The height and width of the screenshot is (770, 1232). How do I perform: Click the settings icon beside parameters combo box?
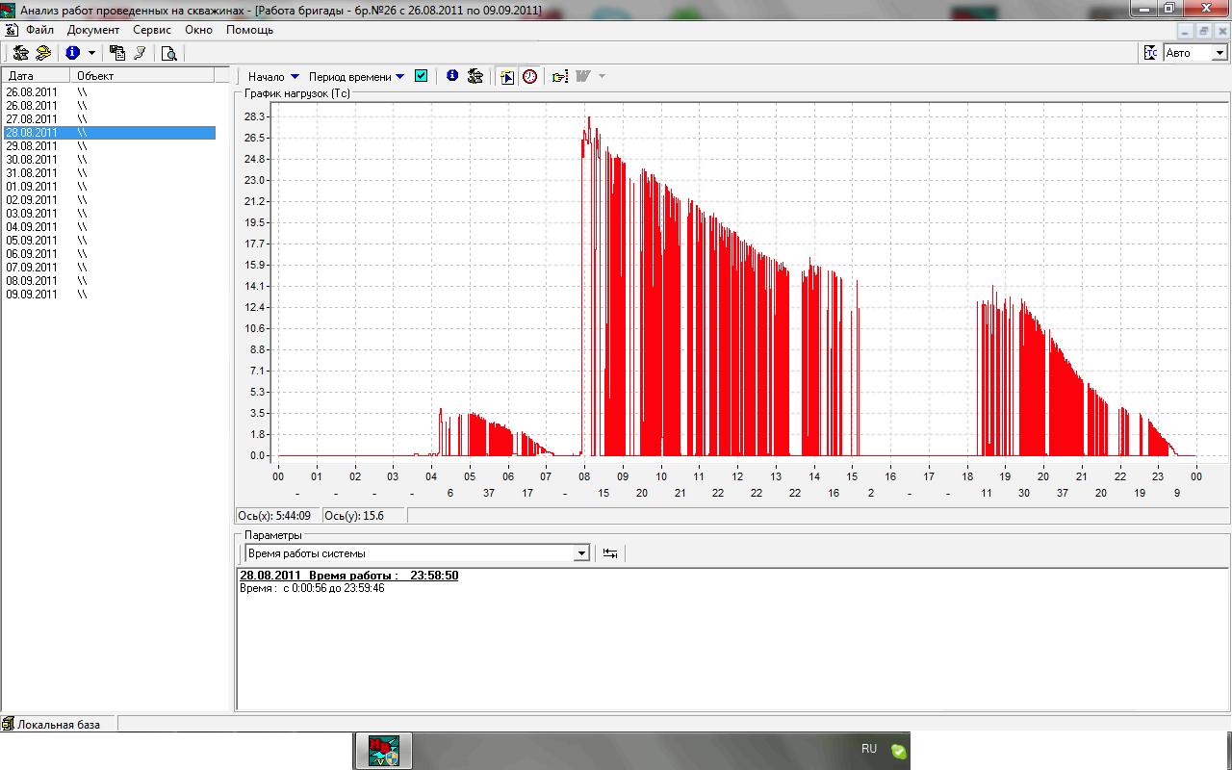click(x=610, y=553)
